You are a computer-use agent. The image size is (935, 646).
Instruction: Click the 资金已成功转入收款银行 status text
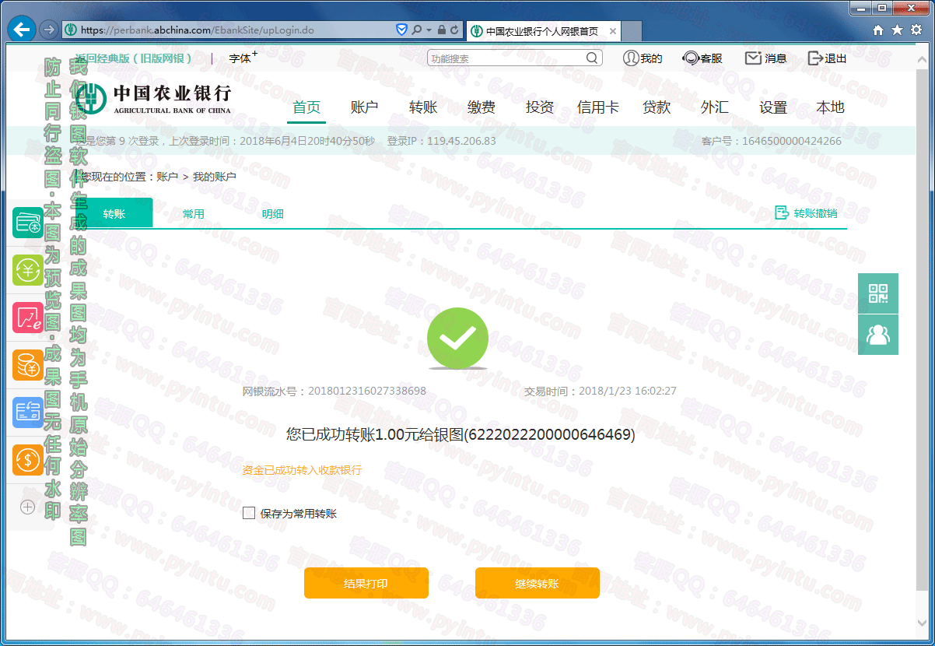pyautogui.click(x=302, y=470)
